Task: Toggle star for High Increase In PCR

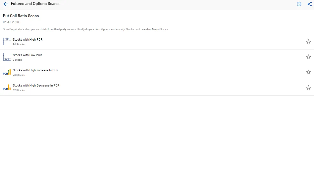Action: click(x=308, y=72)
